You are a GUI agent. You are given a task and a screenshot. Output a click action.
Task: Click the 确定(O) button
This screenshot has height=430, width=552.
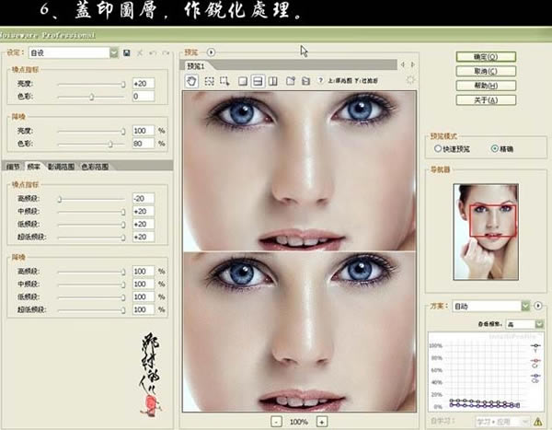[486, 57]
